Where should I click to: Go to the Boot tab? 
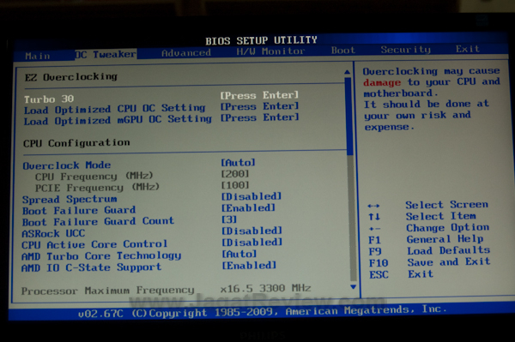click(343, 51)
